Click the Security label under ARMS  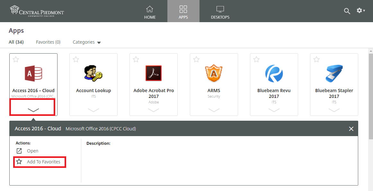(214, 96)
